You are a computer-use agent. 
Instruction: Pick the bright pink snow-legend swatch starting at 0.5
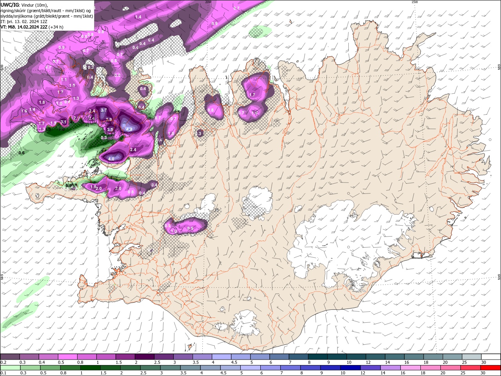[67, 357]
